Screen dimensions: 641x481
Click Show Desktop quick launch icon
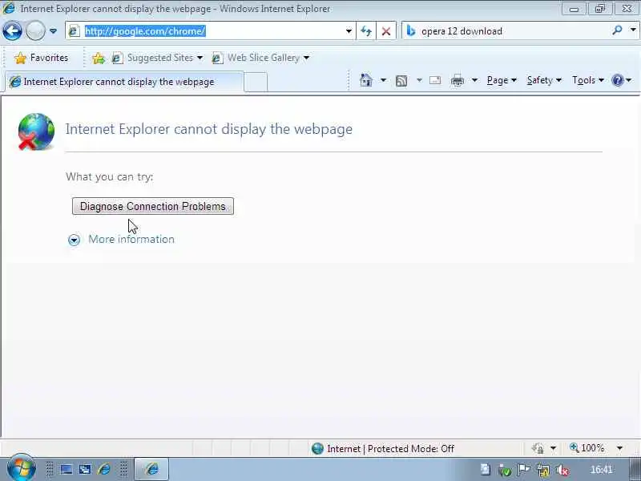(67, 469)
